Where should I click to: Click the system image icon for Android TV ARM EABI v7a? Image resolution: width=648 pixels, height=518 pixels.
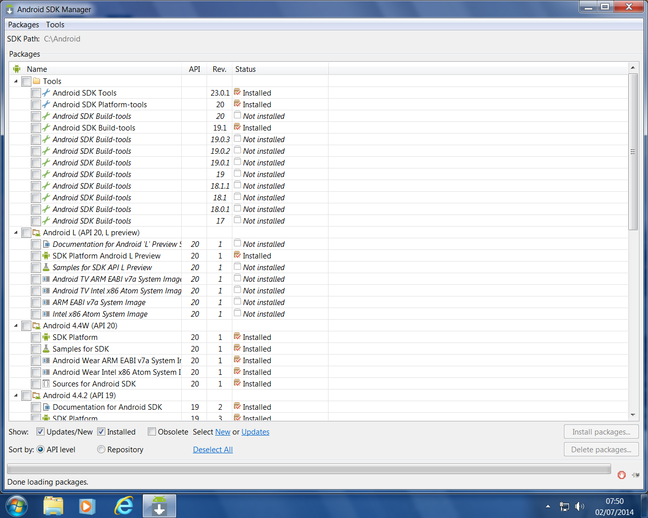(x=46, y=279)
